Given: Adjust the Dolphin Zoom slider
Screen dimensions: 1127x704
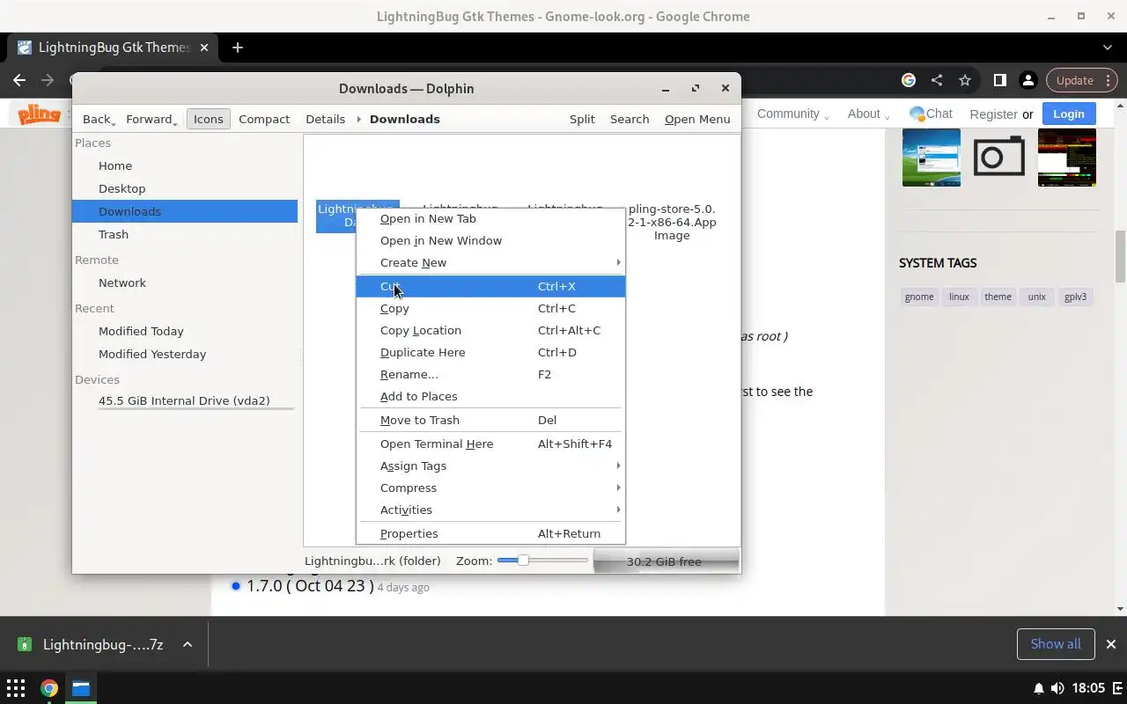Looking at the screenshot, I should click(542, 561).
